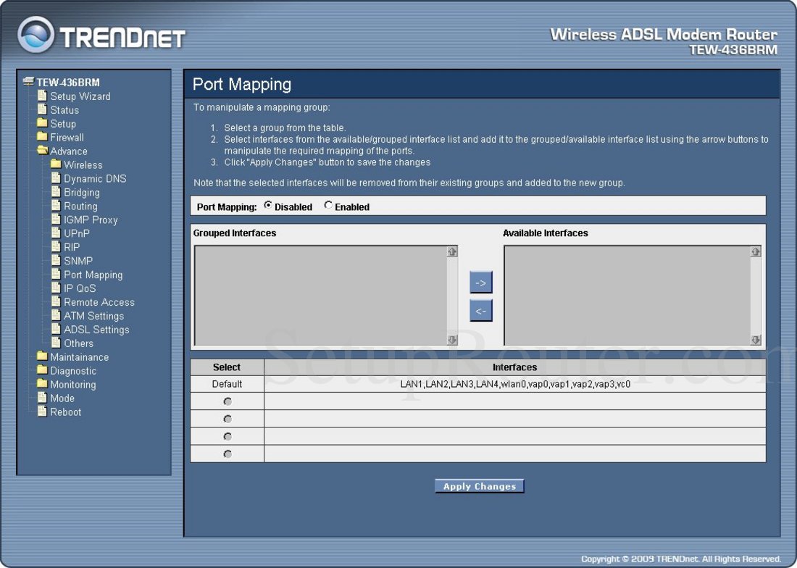Click the 'Interfaces' column header
797x568 pixels.
tap(515, 367)
